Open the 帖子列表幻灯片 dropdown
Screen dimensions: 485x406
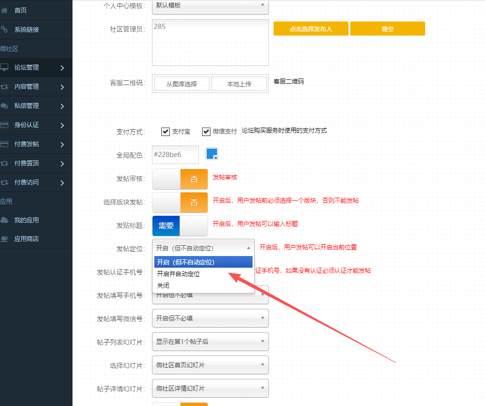click(210, 342)
